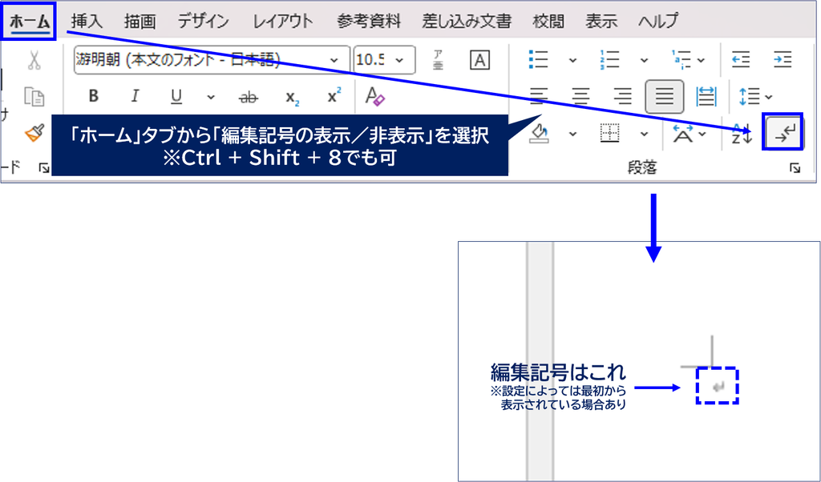
Task: Click the Increase Indent icon
Action: [783, 59]
